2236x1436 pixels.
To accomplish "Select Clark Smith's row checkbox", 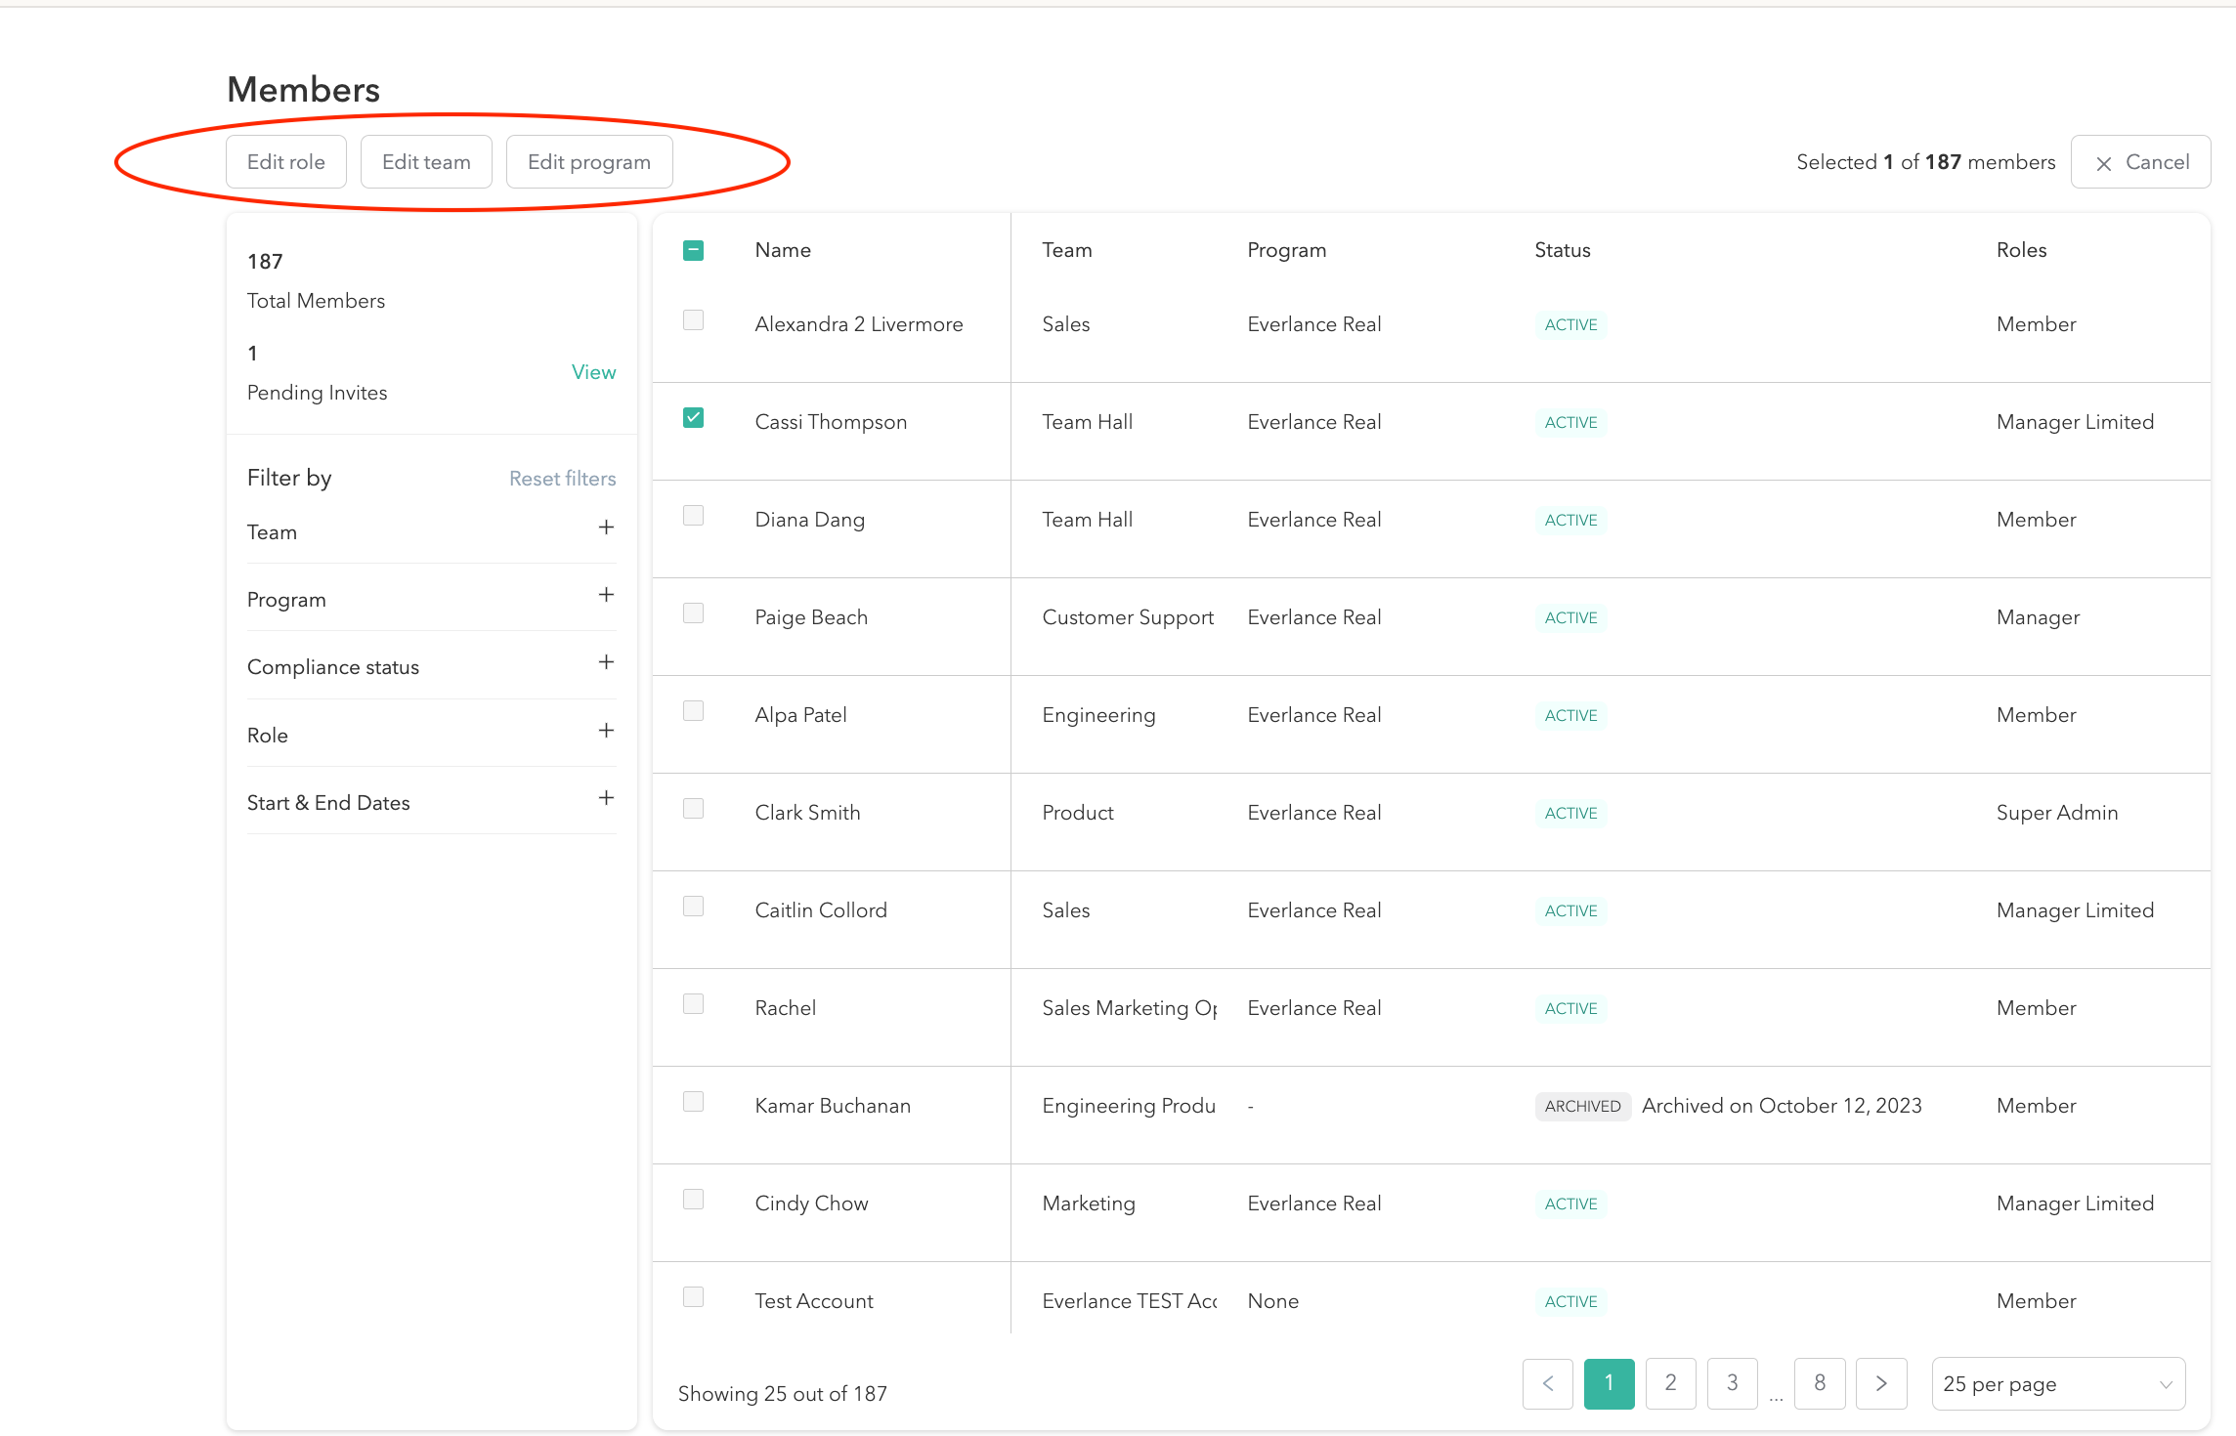I will pos(693,809).
